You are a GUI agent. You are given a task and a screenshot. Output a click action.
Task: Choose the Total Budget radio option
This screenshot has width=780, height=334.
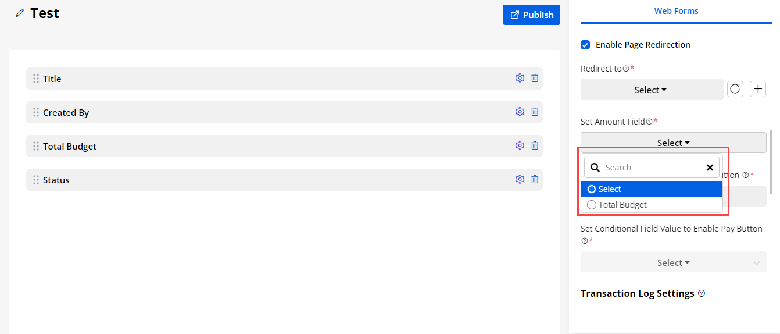point(592,205)
